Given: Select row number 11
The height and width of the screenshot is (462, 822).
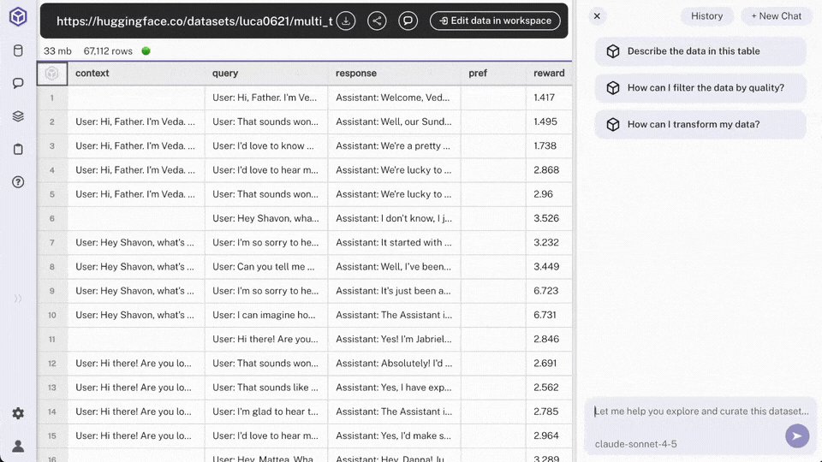Looking at the screenshot, I should coord(52,340).
